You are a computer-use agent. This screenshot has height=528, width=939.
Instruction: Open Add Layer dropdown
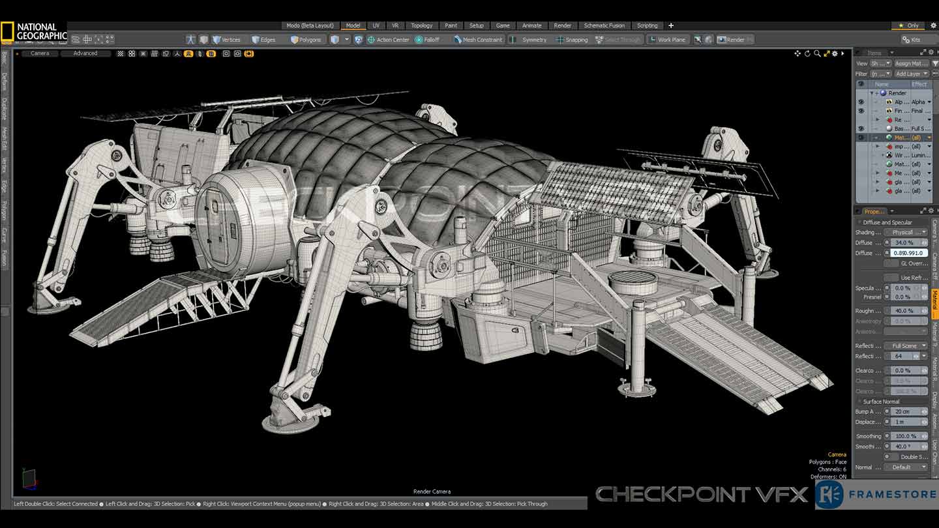tap(912, 74)
